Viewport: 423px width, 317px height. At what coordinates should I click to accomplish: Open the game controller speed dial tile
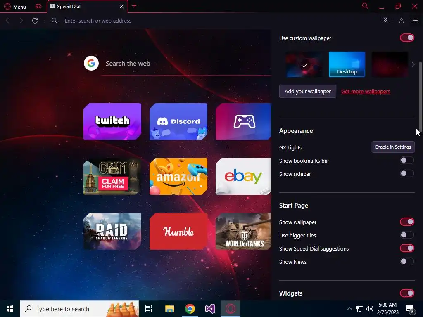243,122
